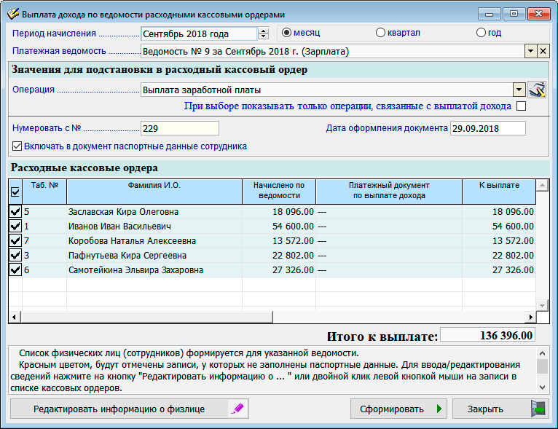Click the name cell Самотейкина Эльвира Захаровна
Image resolution: width=558 pixels, height=429 pixels.
154,270
